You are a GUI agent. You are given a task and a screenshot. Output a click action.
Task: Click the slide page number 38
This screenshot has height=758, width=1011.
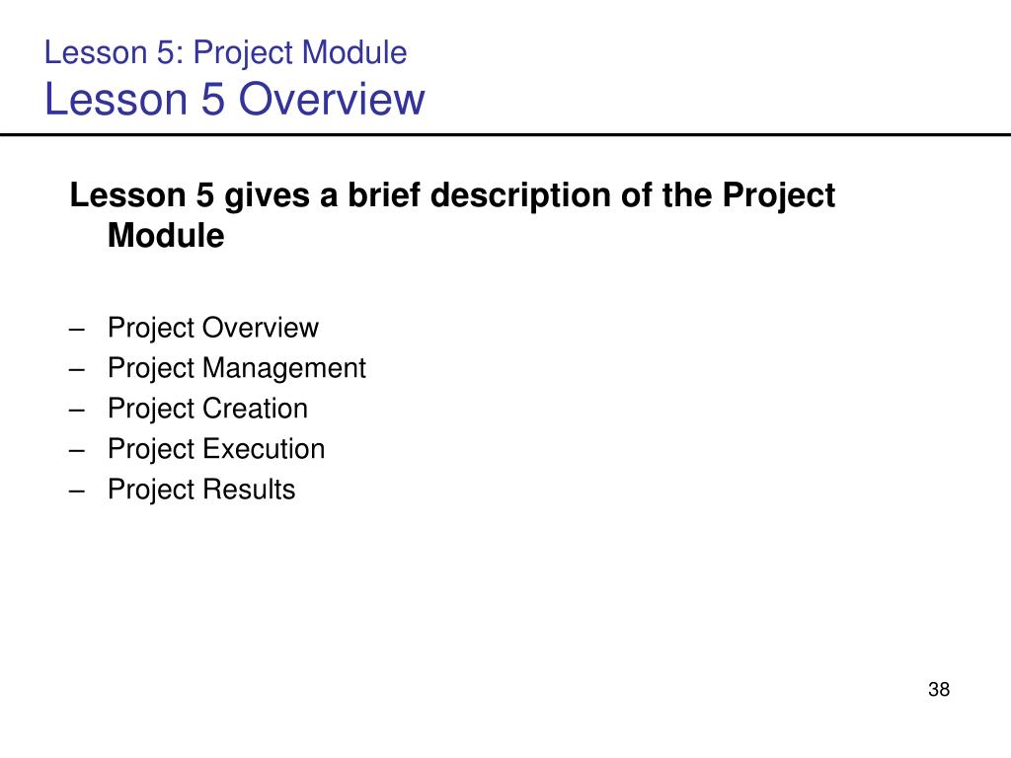point(939,690)
